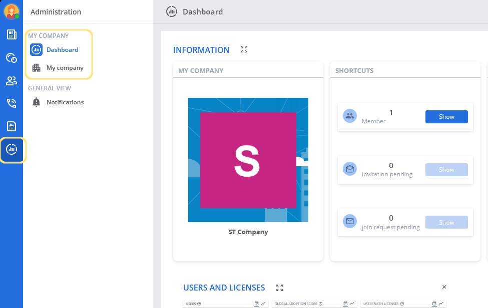Click Show for Invitation pending
488x308 pixels.
446,170
